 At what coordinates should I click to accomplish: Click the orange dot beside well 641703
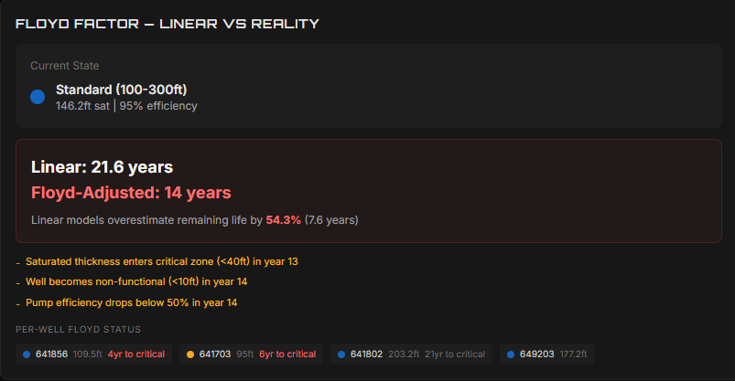190,355
